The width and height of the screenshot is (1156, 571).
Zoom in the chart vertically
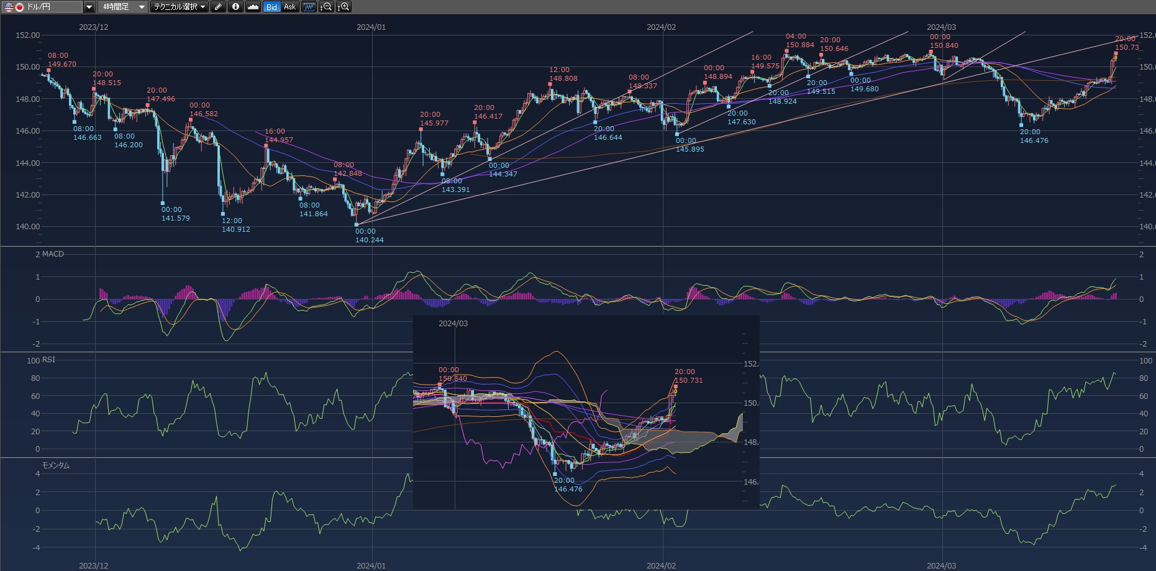[344, 7]
